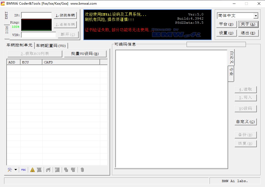Screen dimensions: 265x187
Task: Click the PSdZData:59.5 text
Action: (x=189, y=23)
